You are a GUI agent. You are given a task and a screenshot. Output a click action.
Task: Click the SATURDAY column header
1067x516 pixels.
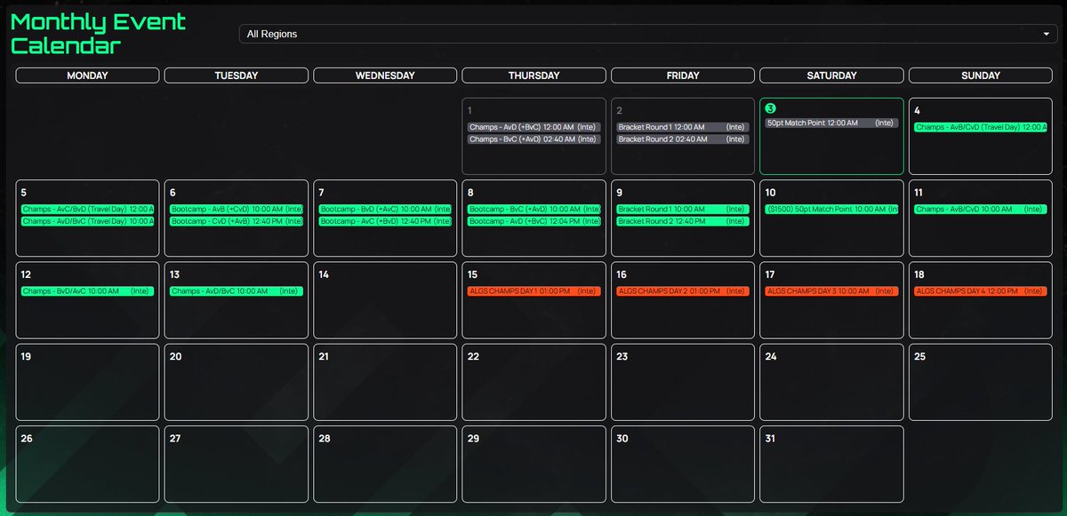point(831,75)
